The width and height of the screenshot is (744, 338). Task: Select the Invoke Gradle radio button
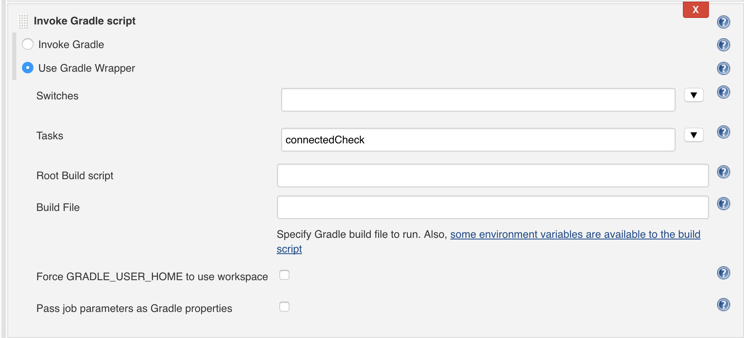(28, 44)
